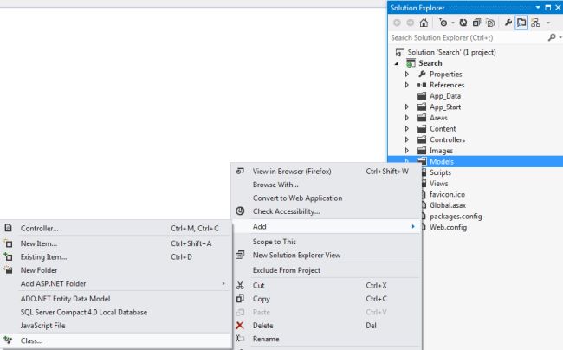Expand the Areas folder

406,118
